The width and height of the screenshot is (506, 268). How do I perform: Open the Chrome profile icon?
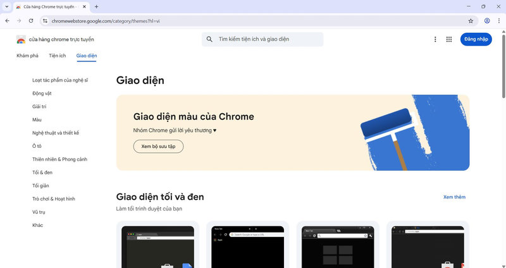[x=487, y=21]
